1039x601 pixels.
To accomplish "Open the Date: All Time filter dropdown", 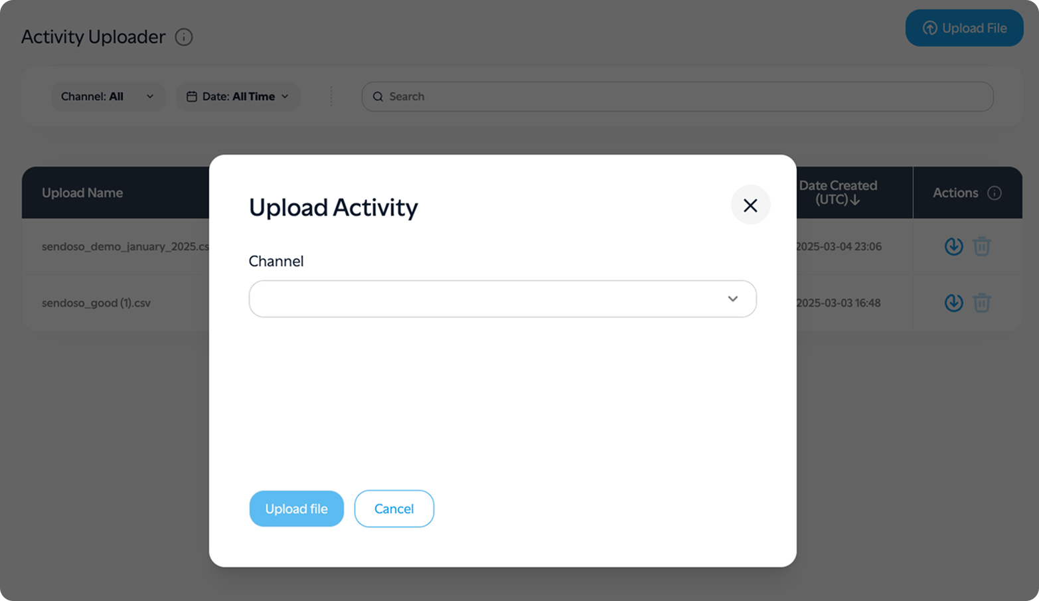I will [x=238, y=96].
